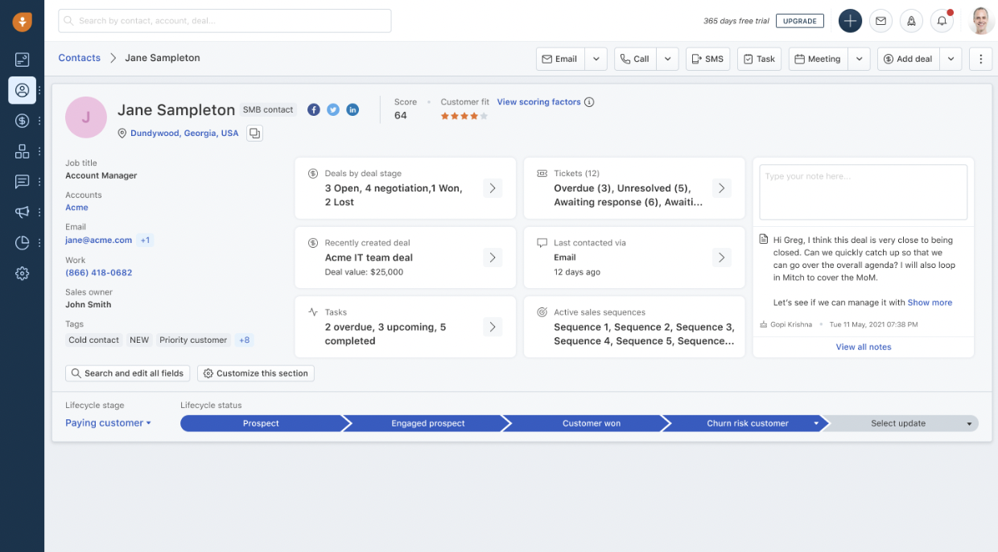This screenshot has width=998, height=552.
Task: Go back to the Contacts breadcrumb
Action: [79, 57]
